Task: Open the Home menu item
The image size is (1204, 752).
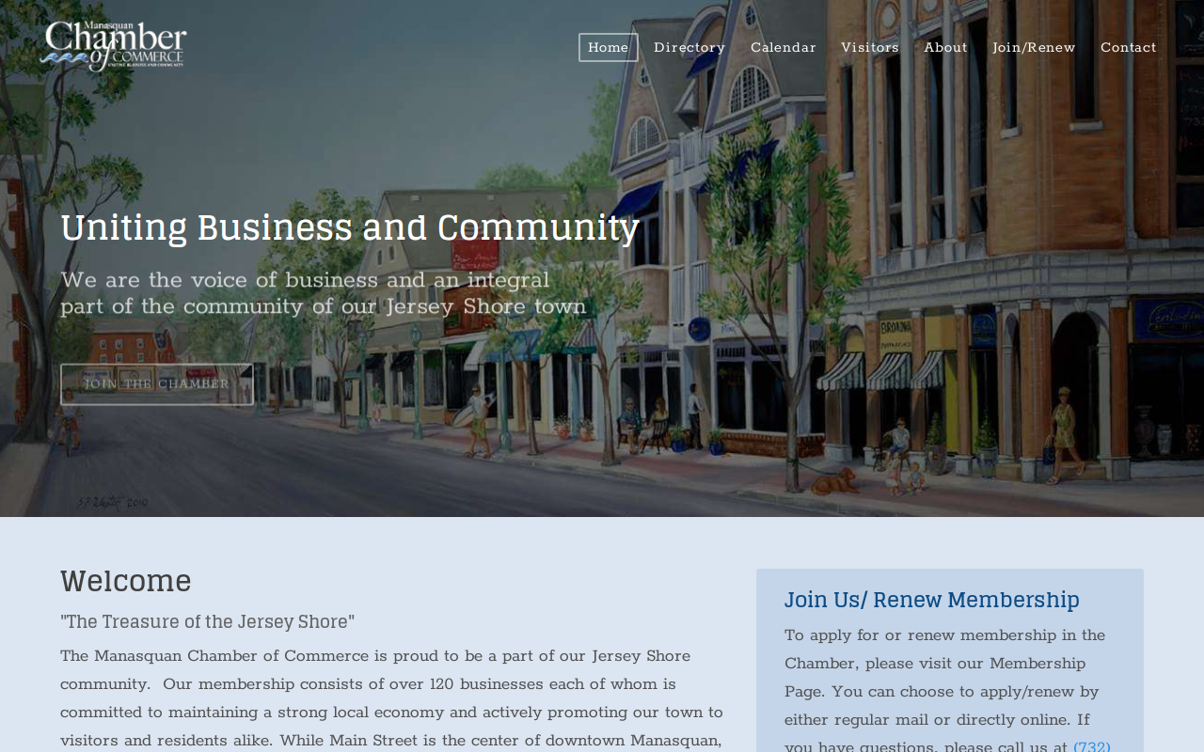Action: [609, 48]
